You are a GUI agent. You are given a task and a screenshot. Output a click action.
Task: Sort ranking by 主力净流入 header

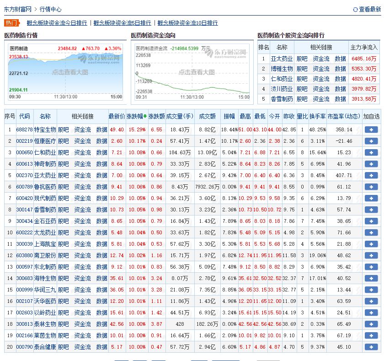point(364,47)
